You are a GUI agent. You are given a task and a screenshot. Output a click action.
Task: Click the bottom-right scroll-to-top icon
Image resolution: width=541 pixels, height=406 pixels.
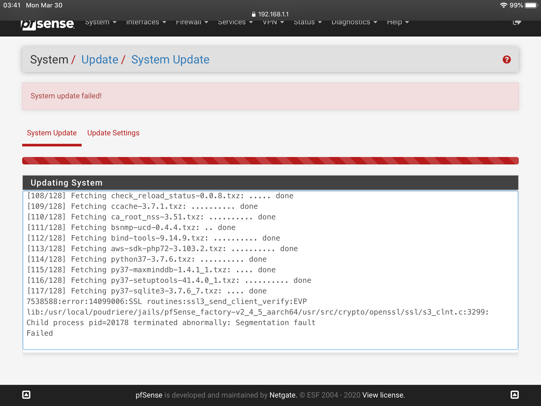[x=514, y=395]
